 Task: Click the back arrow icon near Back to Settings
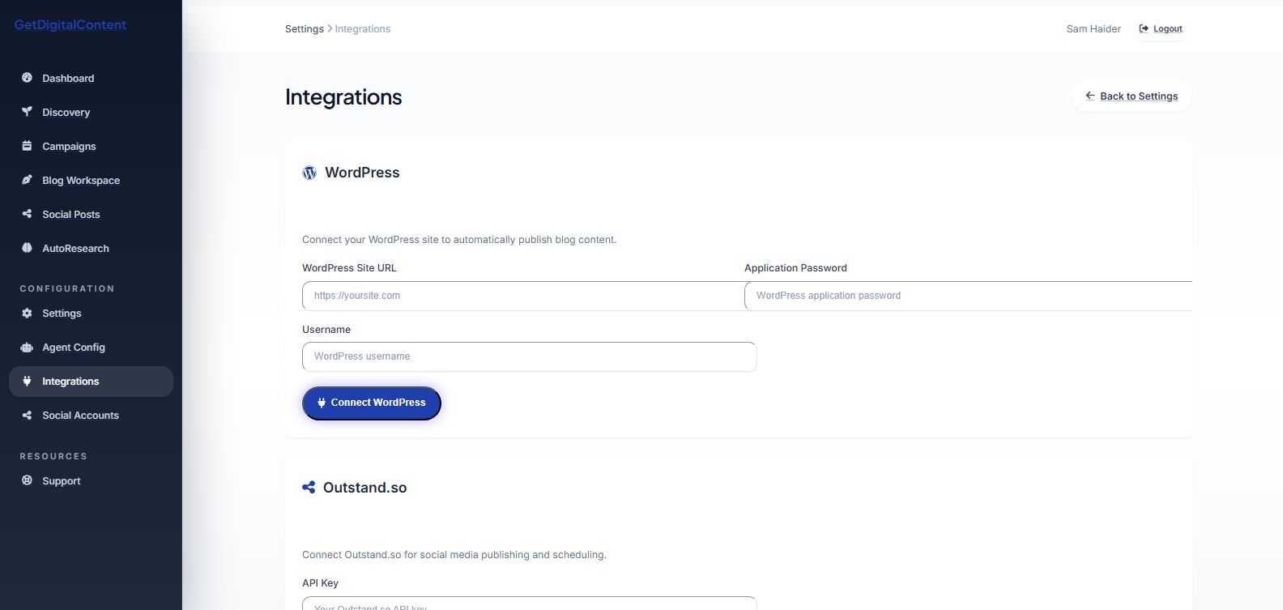click(x=1090, y=96)
